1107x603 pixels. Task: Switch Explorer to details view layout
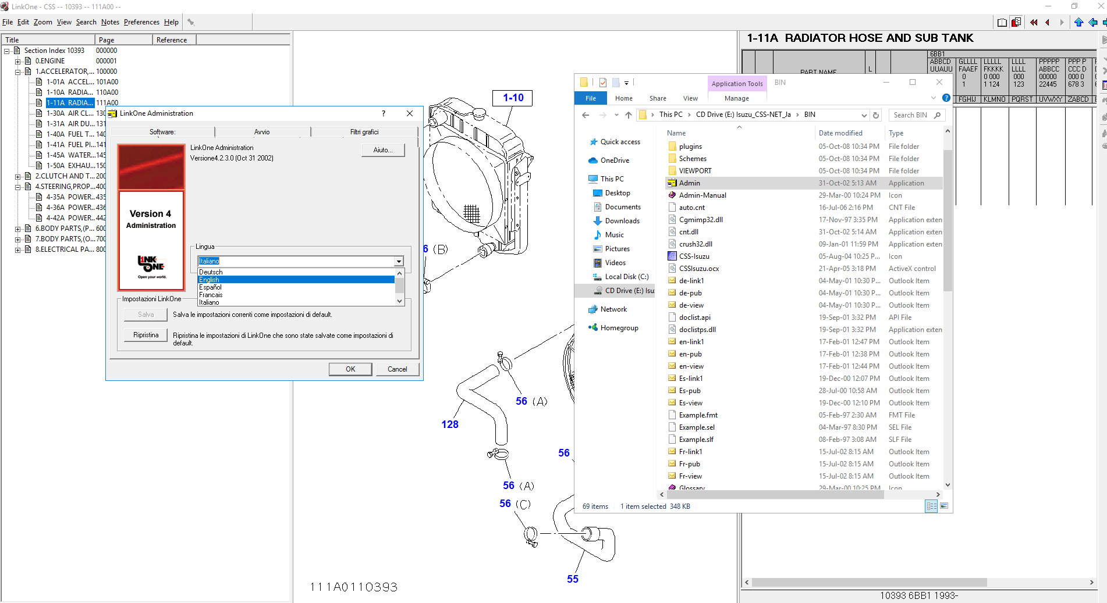(931, 506)
